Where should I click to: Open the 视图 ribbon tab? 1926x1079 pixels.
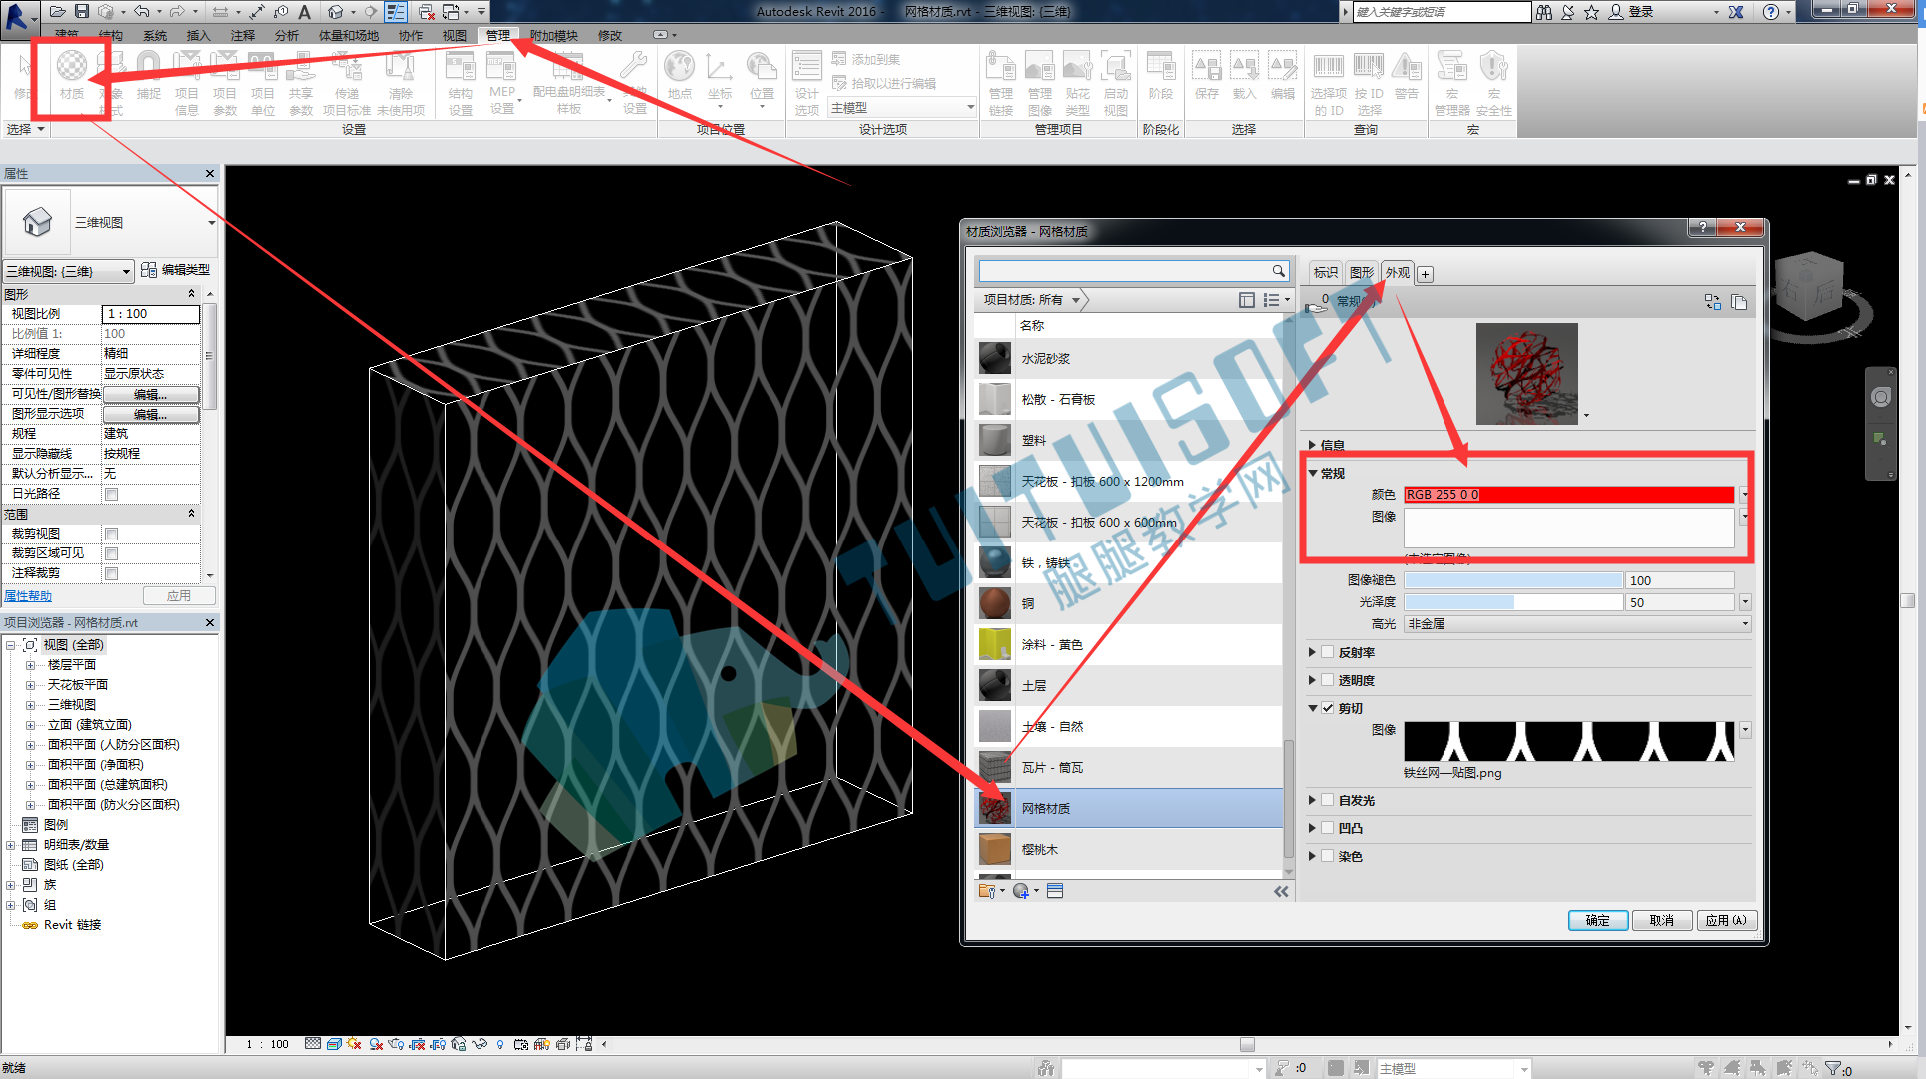click(455, 35)
